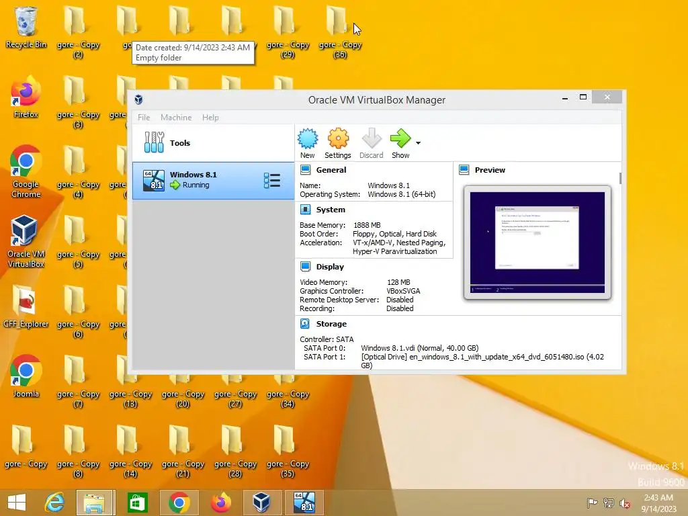Screen dimensions: 688x516
Task: Select the gore - Copy (14) folder
Action: 130,451
